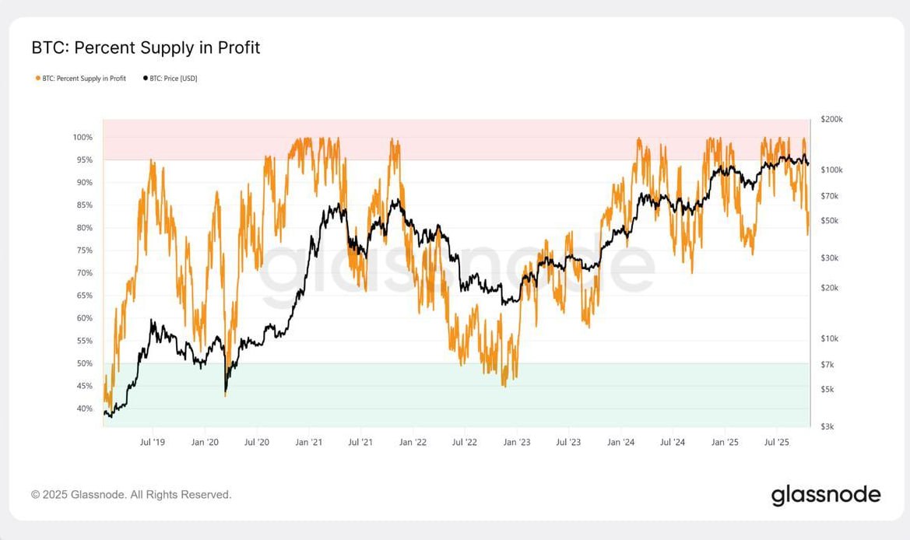Viewport: 910px width, 540px height.
Task: Click the glassnode logo in the bottom right
Action: [x=826, y=495]
